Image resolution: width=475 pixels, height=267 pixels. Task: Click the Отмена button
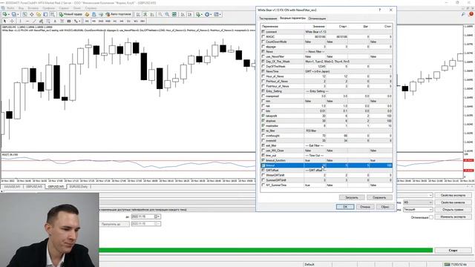[x=365, y=207]
